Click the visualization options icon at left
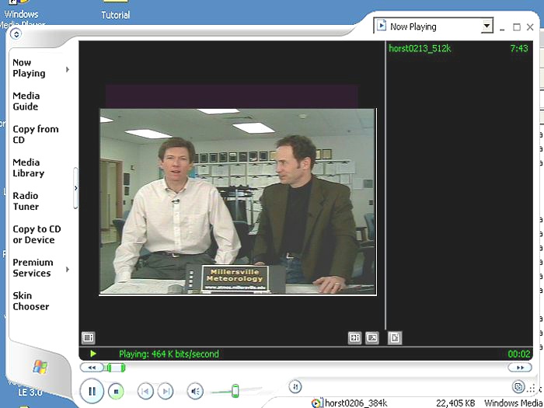Image resolution: width=544 pixels, height=408 pixels. [88, 337]
